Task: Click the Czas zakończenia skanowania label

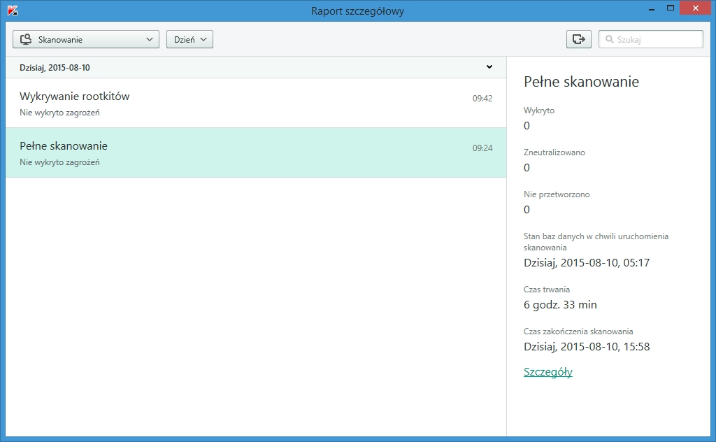Action: coord(578,331)
